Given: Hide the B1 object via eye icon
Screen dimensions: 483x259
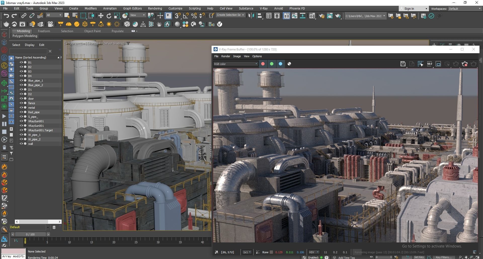Looking at the screenshot, I should coord(21,62).
